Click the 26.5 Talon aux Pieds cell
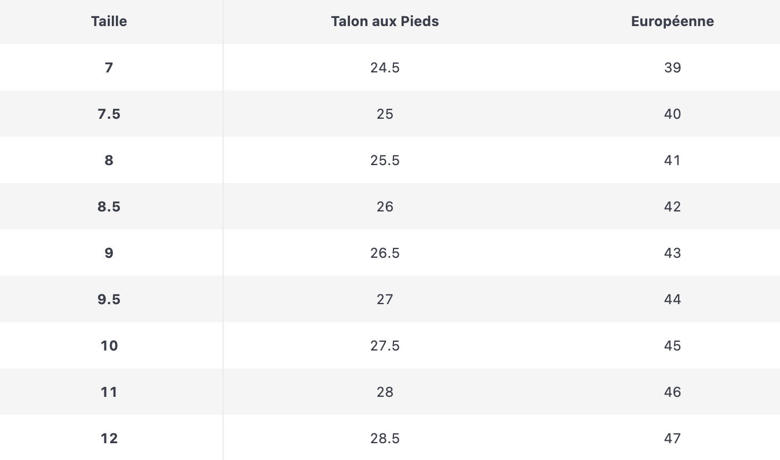780x460 pixels. [385, 253]
